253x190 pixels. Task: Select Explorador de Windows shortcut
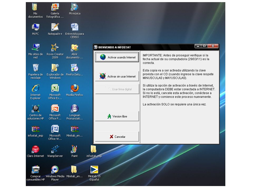(x=55, y=72)
